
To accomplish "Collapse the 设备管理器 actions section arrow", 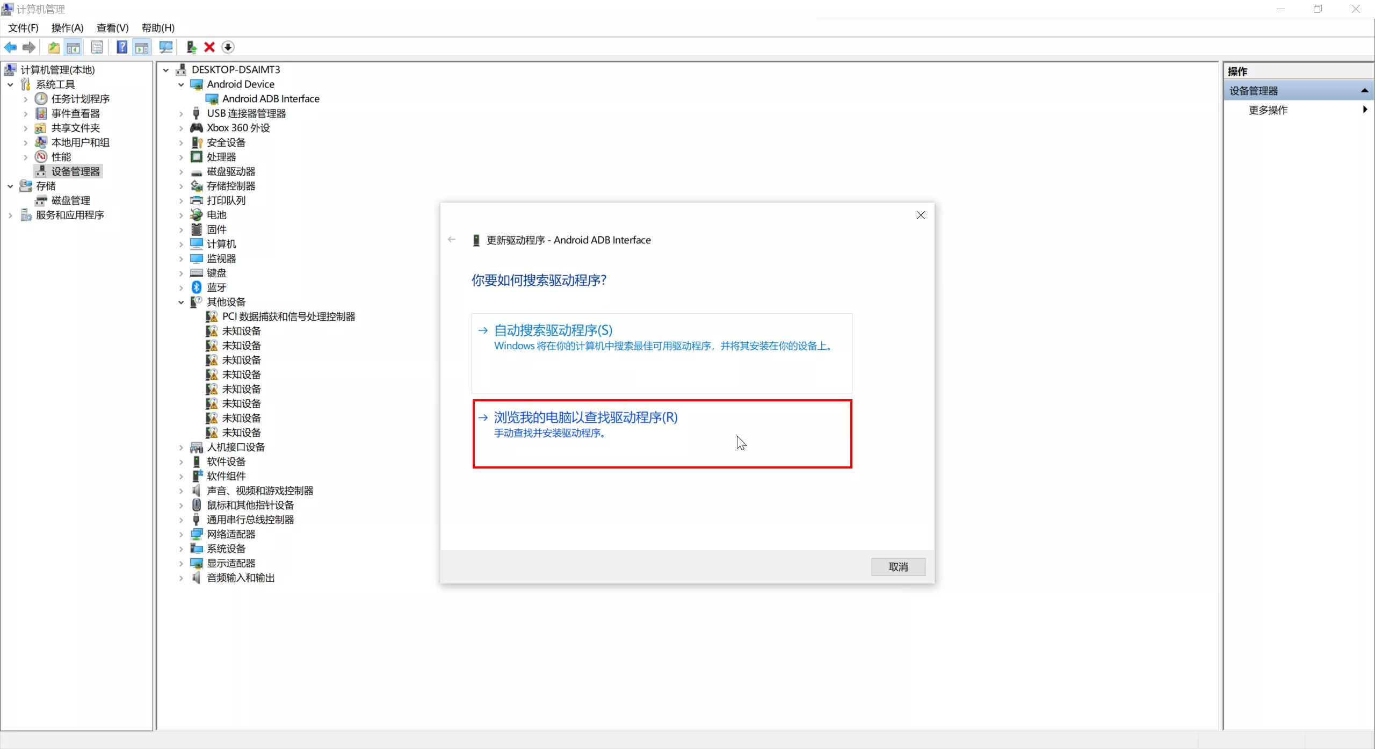I will click(x=1364, y=91).
